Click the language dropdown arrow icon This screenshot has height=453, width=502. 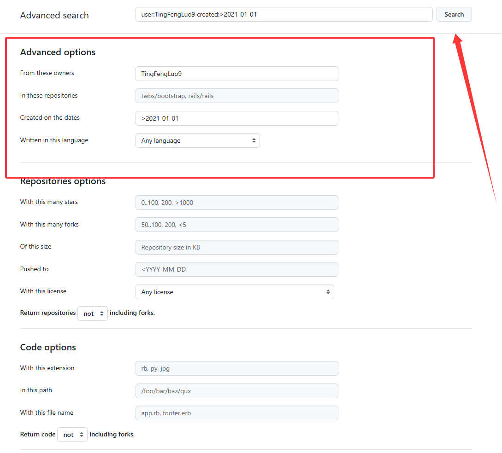click(x=254, y=140)
